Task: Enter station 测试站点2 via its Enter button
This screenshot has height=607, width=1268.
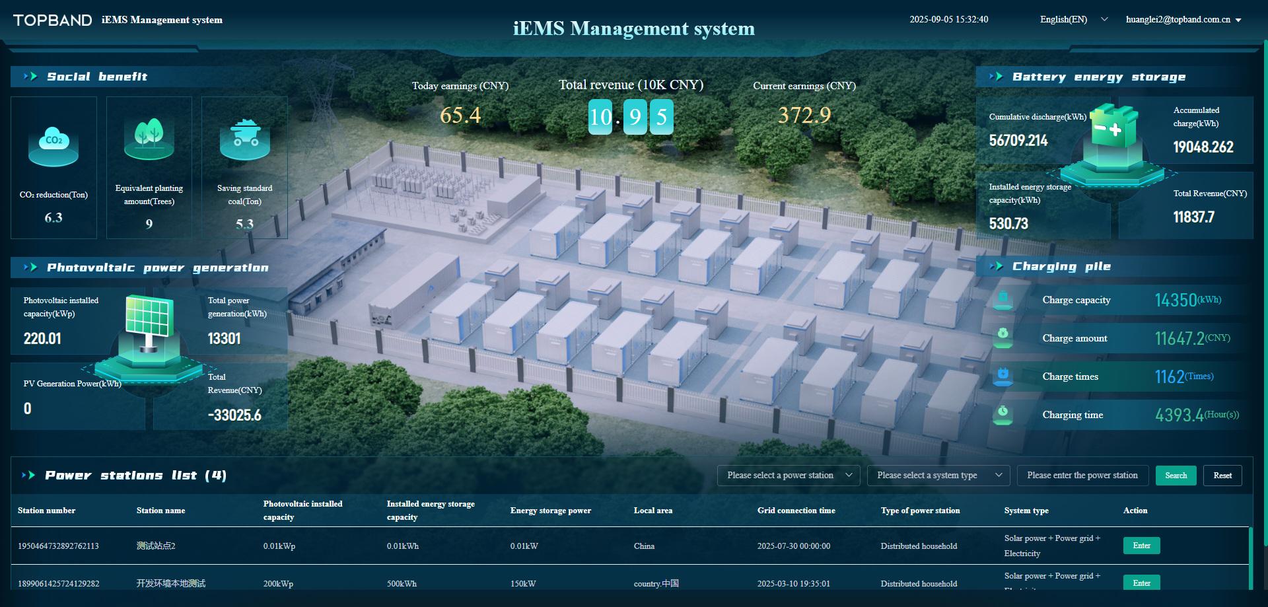Action: click(x=1141, y=546)
